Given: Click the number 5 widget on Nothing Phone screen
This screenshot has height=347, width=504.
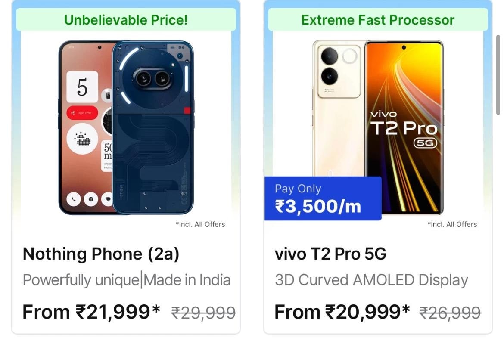Looking at the screenshot, I should pyautogui.click(x=82, y=87).
